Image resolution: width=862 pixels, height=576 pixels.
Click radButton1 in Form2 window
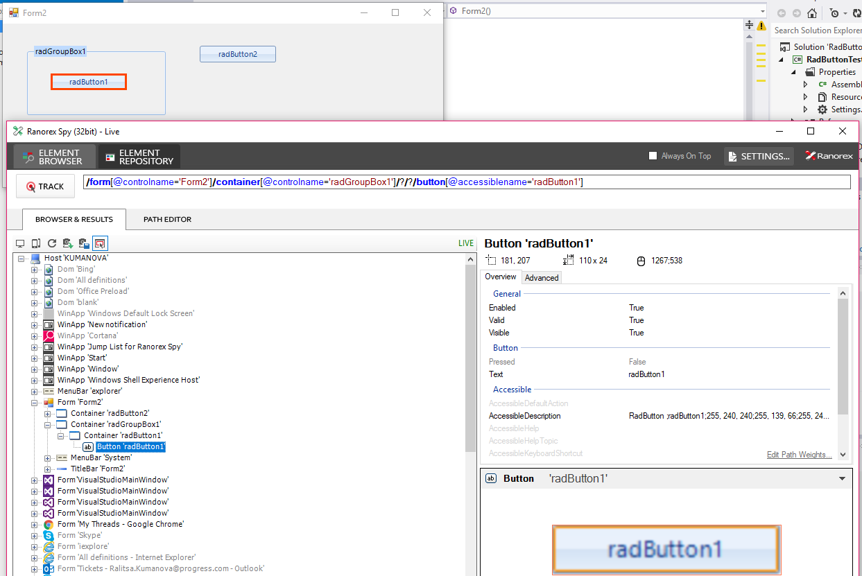coord(89,82)
